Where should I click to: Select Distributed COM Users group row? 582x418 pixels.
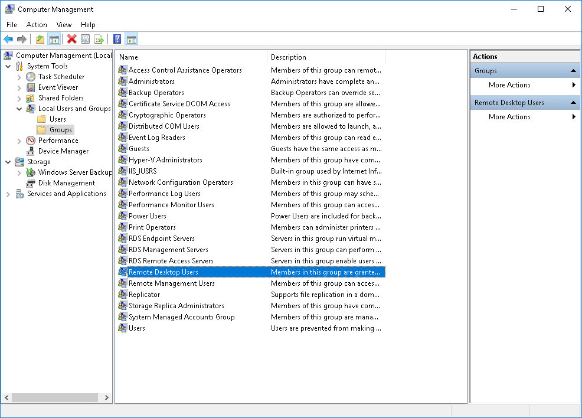tap(251, 126)
